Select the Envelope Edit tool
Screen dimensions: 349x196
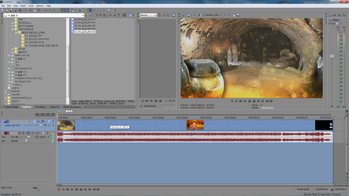94,10
